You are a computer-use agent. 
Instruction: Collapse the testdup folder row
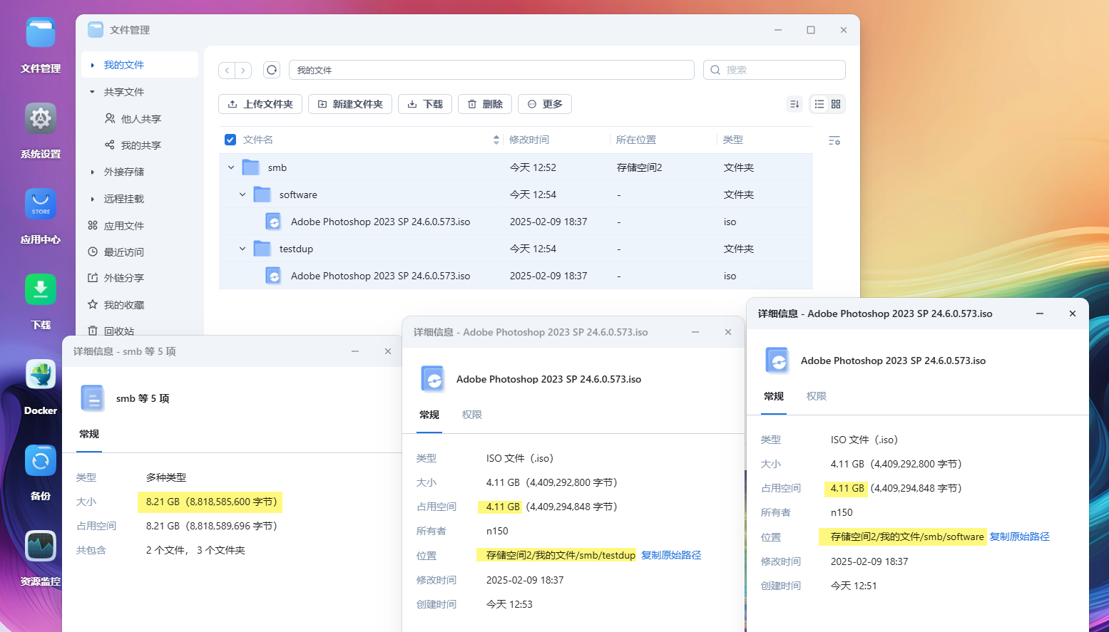point(242,249)
